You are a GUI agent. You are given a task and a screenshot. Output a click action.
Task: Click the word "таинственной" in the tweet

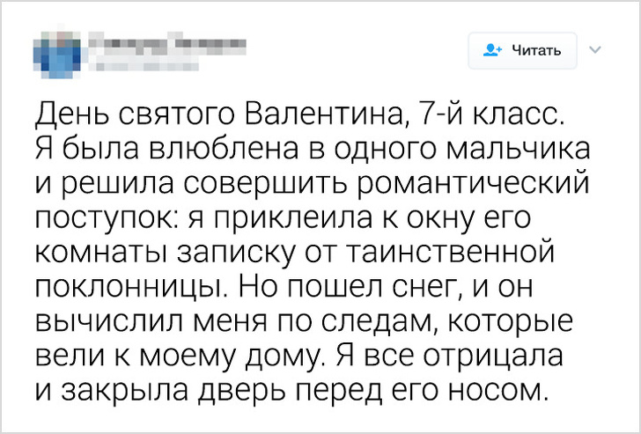coord(476,254)
